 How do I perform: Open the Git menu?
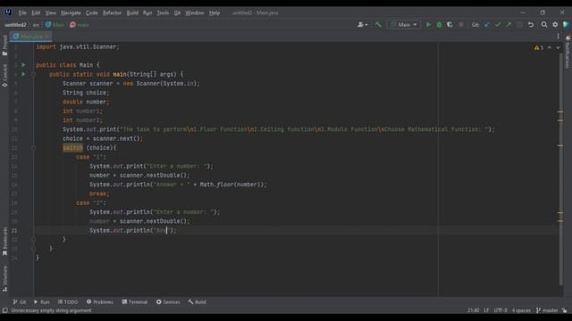tap(177, 12)
